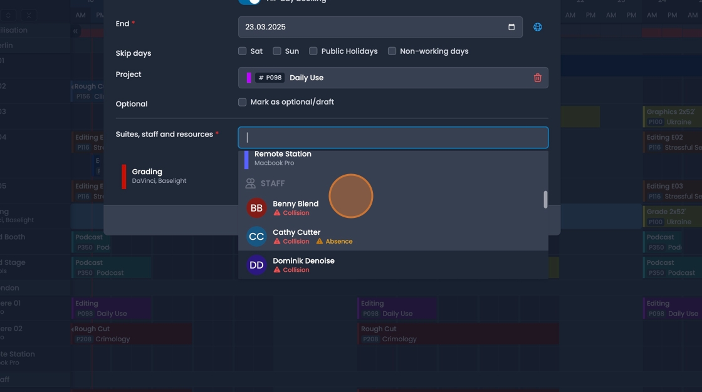This screenshot has width=702, height=392.
Task: Check the Public Holidays checkbox
Action: (x=313, y=51)
